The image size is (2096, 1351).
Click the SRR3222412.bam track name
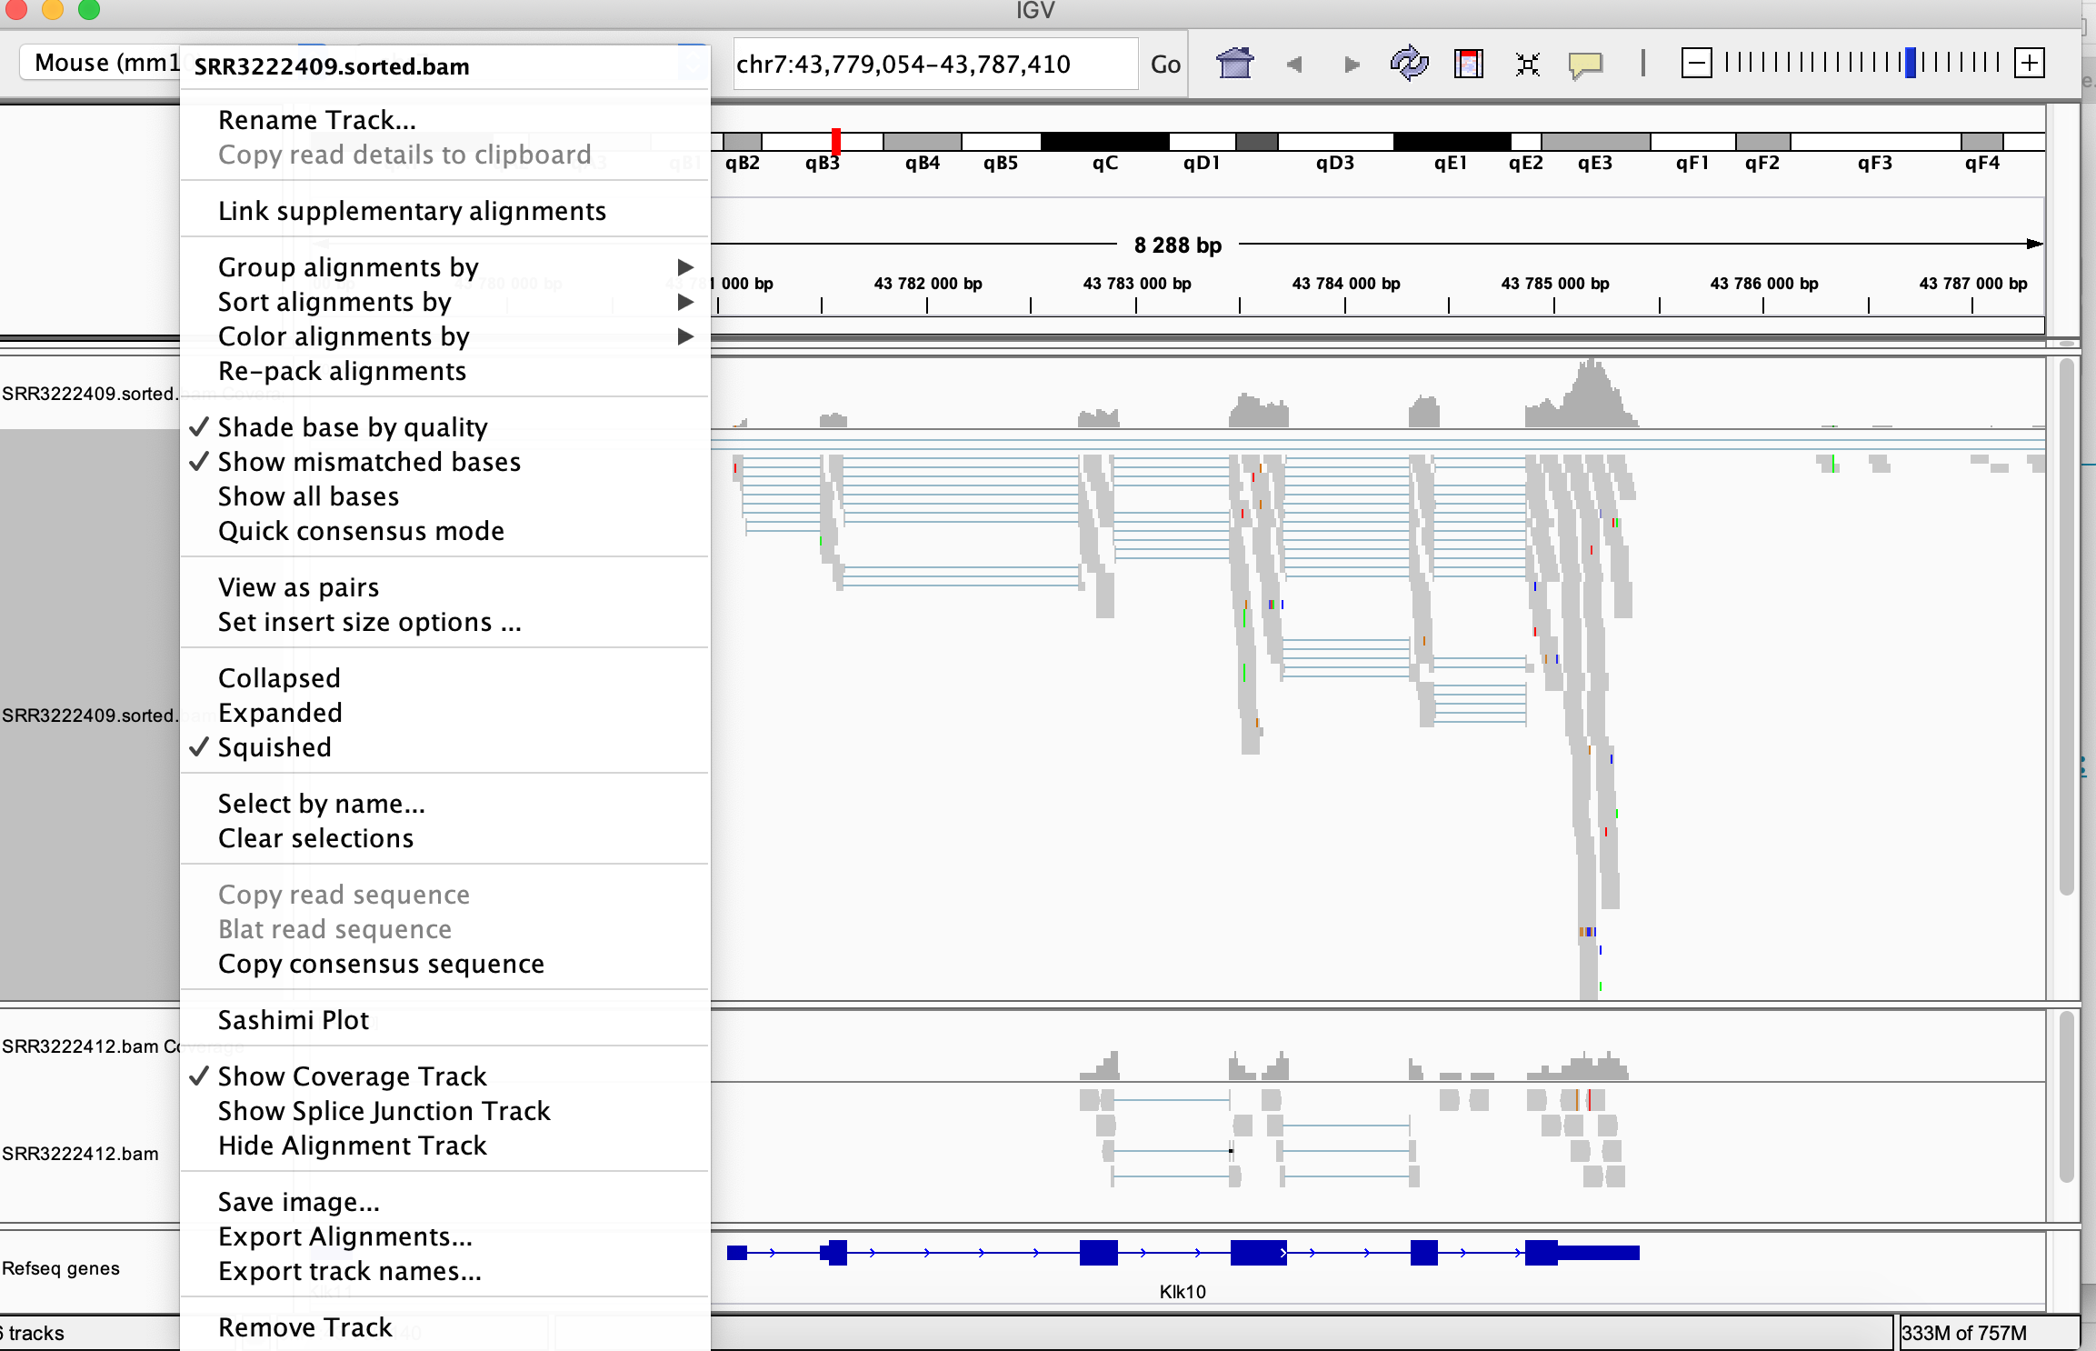(80, 1154)
